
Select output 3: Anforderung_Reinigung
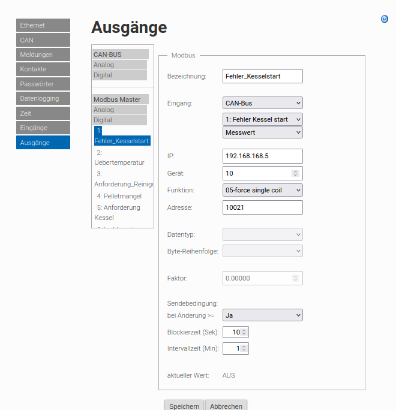(x=124, y=179)
